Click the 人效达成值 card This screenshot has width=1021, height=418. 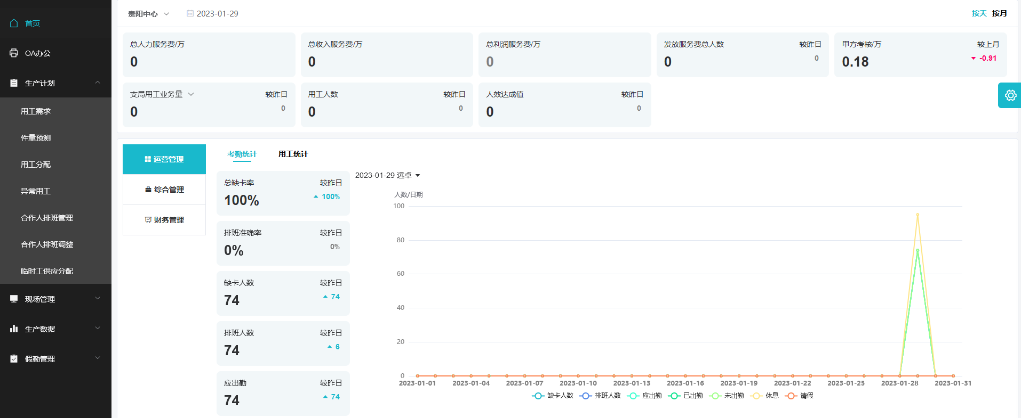click(564, 105)
